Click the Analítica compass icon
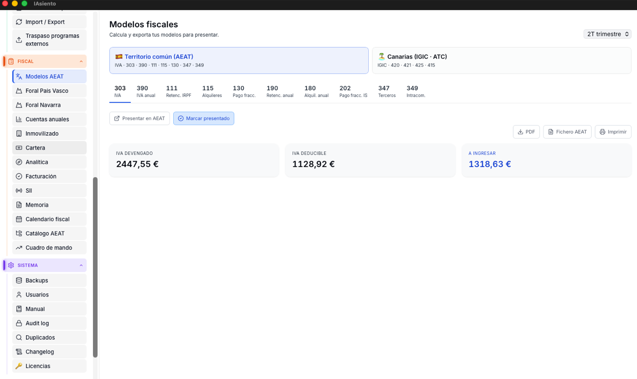 coord(19,162)
